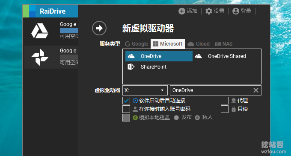Enable 软件启动后自动连接 checkbox
Screen dimensions: 291x156
tap(126, 101)
